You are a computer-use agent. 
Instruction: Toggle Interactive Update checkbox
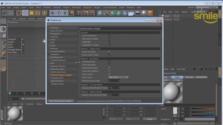point(109,39)
